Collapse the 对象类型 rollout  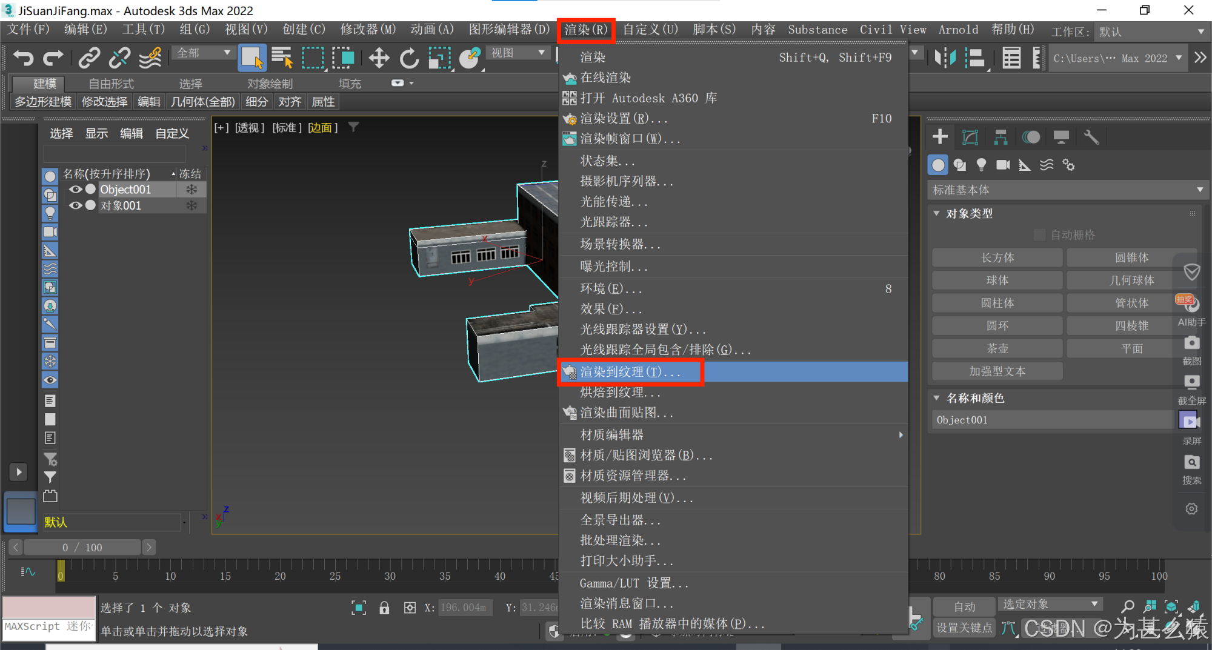(937, 213)
